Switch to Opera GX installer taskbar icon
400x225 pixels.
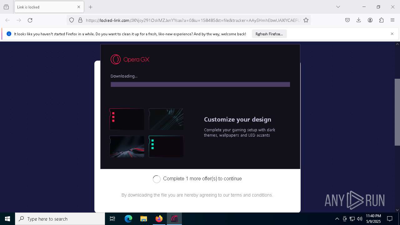click(174, 219)
